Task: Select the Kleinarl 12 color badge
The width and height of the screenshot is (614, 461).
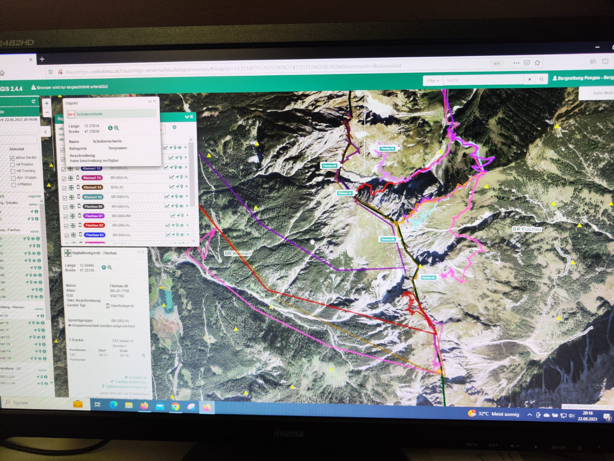Action: [x=92, y=168]
